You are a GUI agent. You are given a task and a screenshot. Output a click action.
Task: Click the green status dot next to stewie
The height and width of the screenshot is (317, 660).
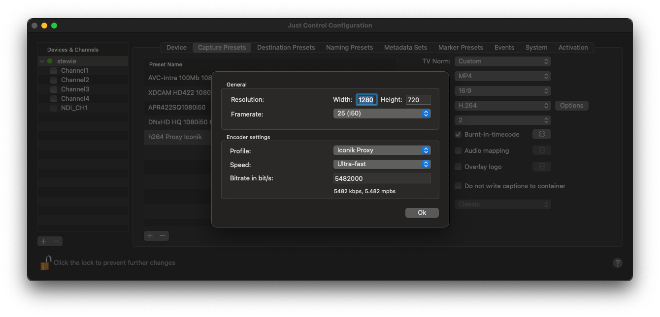[x=50, y=61]
